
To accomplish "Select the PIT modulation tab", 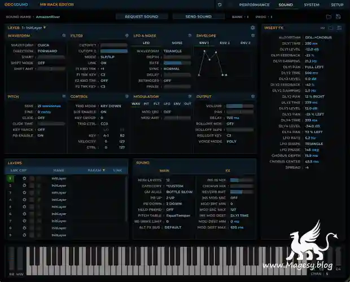I will click(146, 104).
